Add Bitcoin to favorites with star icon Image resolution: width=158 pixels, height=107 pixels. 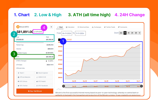coord(51,27)
